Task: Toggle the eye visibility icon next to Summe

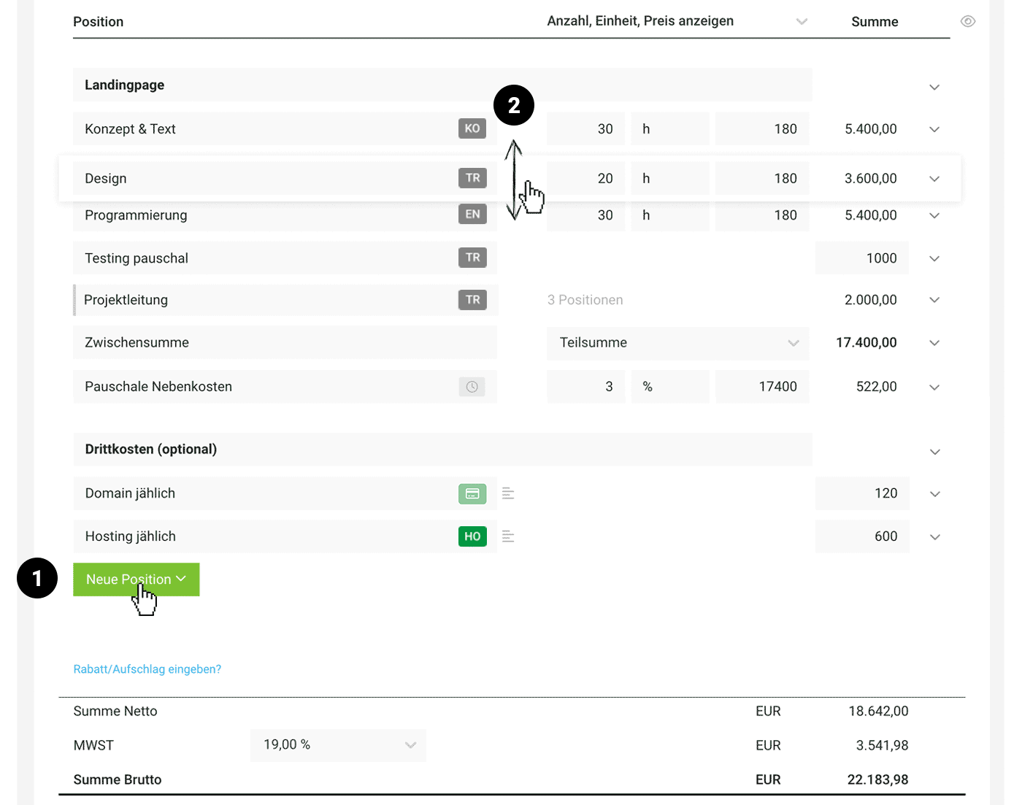Action: point(968,21)
